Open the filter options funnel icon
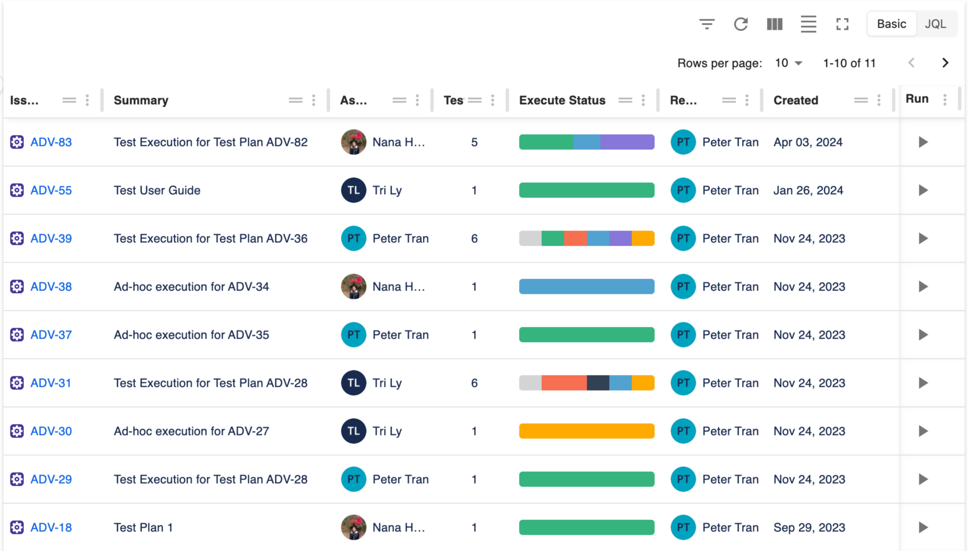 [x=707, y=24]
